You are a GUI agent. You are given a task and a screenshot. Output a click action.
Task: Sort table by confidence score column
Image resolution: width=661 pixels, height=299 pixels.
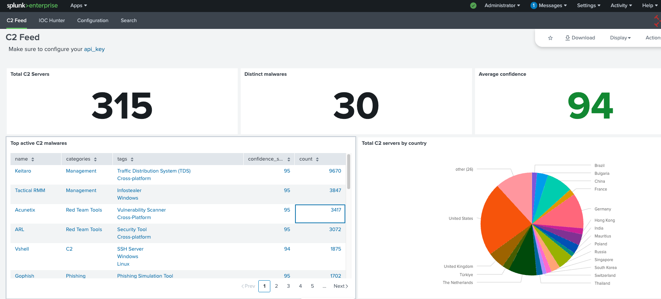pos(269,159)
